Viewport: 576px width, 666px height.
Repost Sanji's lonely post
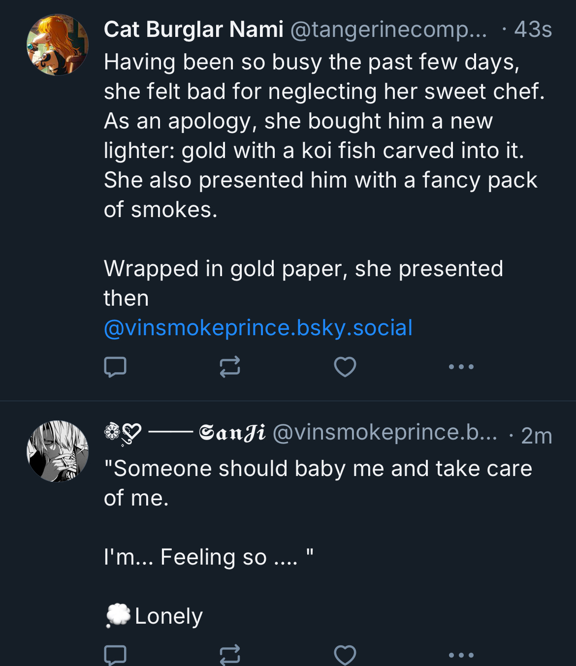point(229,655)
